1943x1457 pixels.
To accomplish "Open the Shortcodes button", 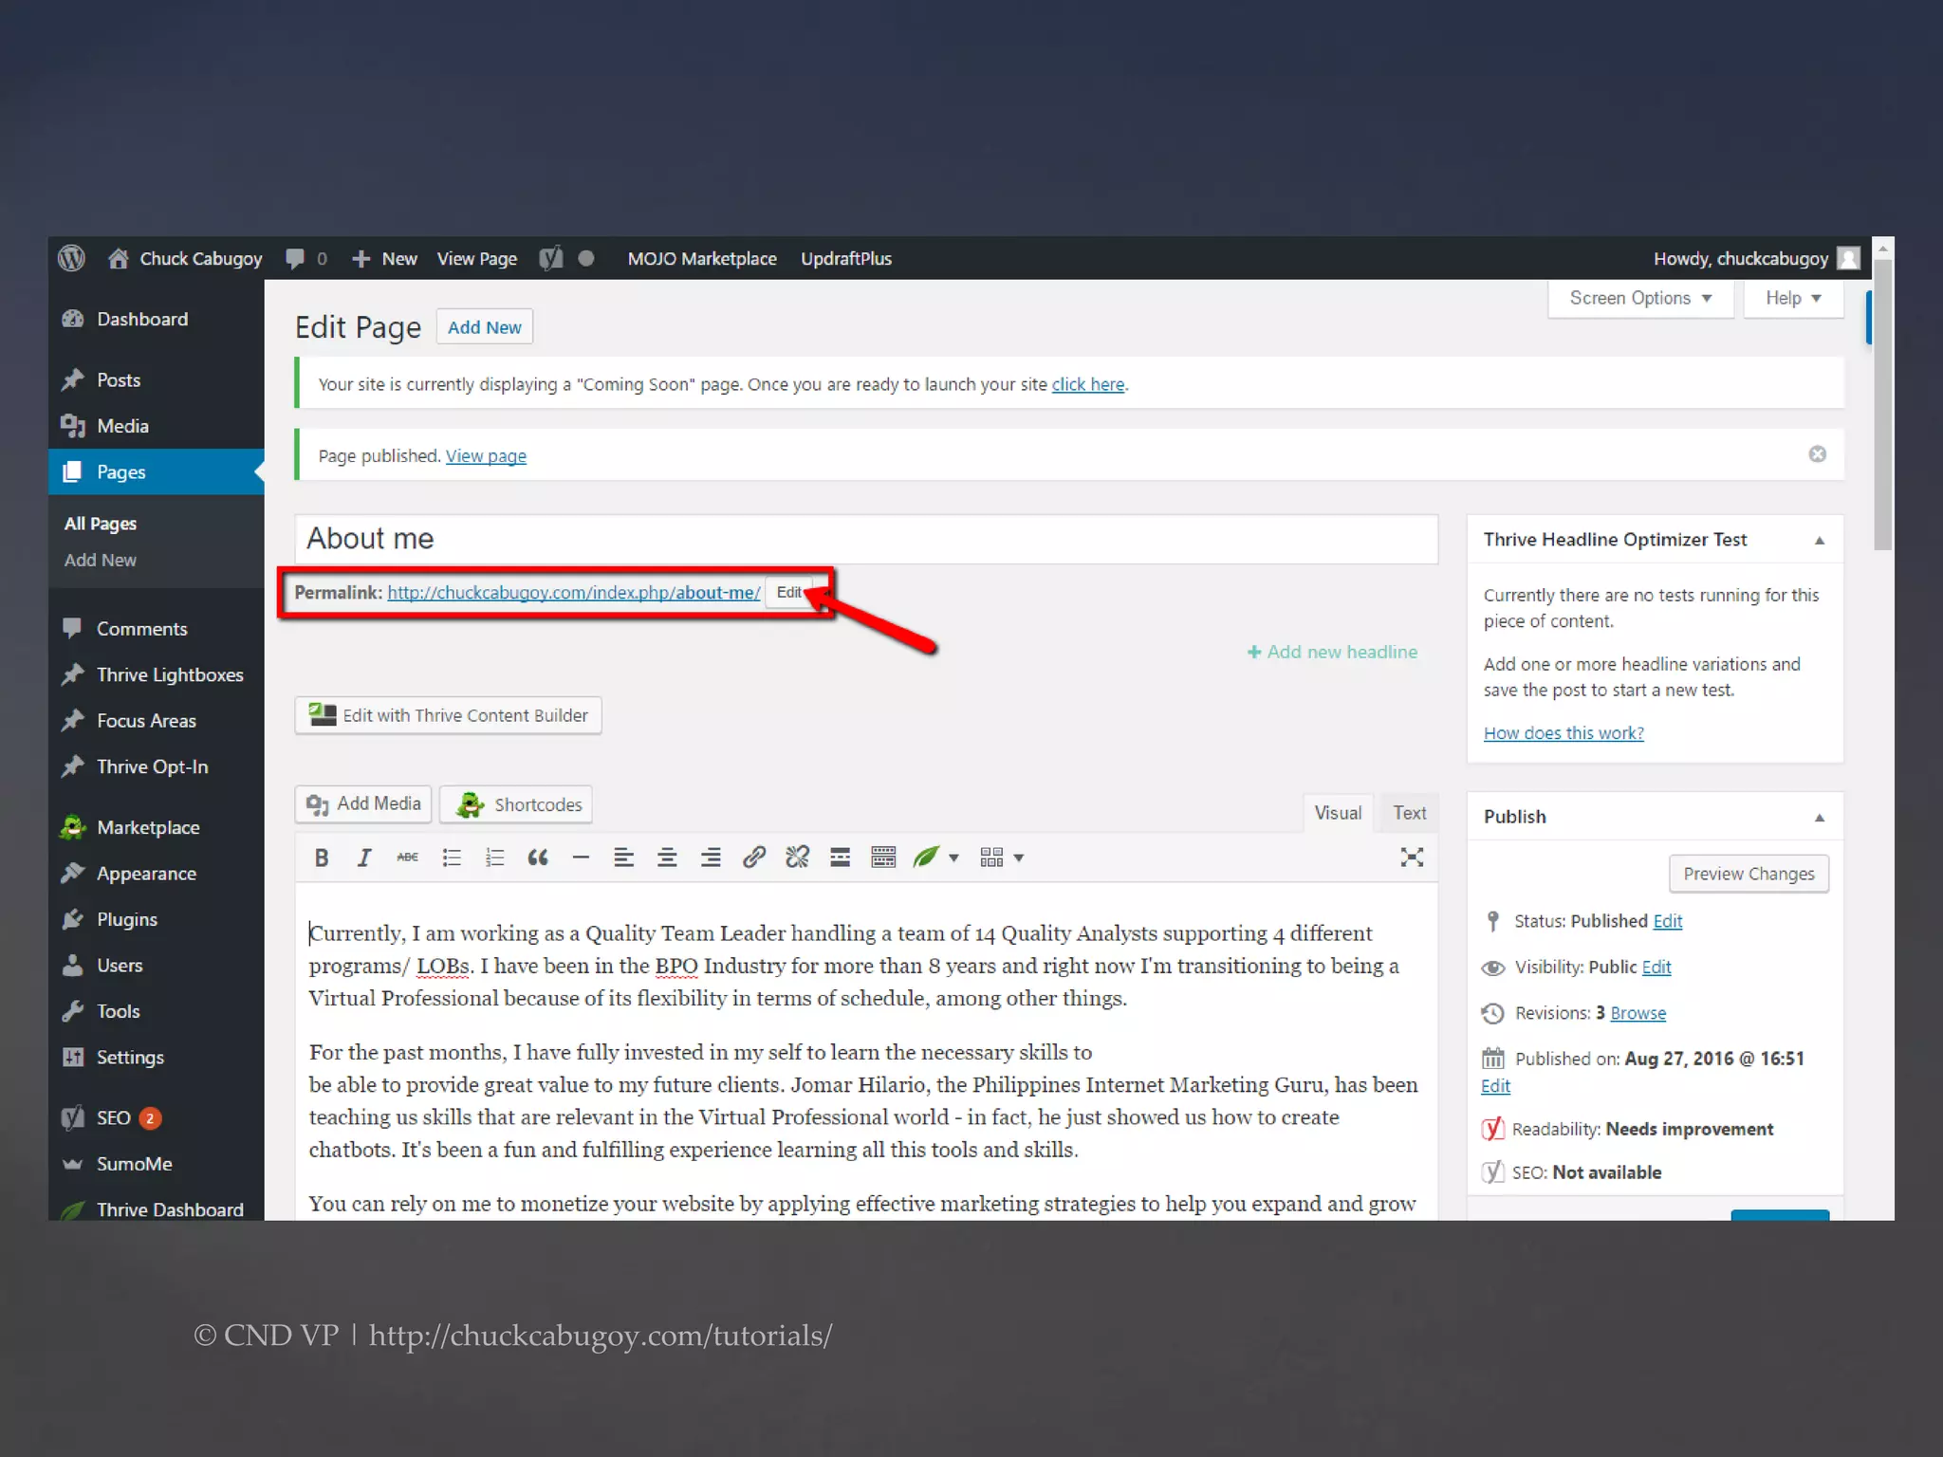I will (x=516, y=804).
